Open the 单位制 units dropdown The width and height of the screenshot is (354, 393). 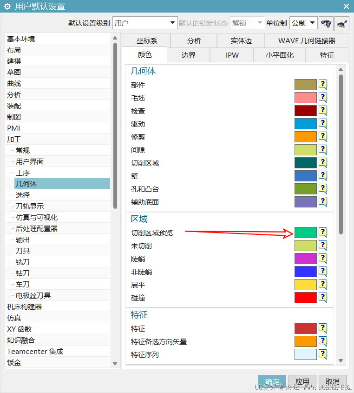tap(303, 23)
